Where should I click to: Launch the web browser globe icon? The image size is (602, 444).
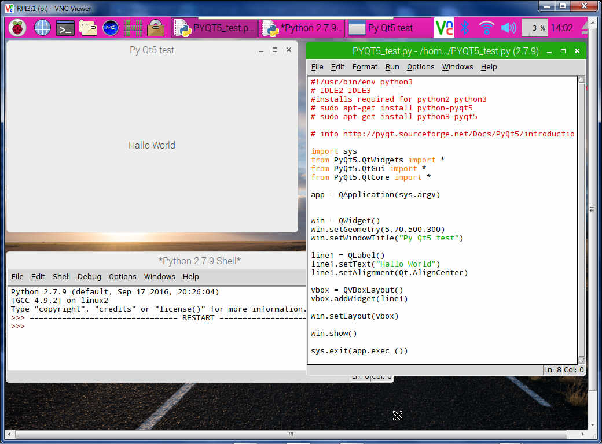tap(42, 27)
